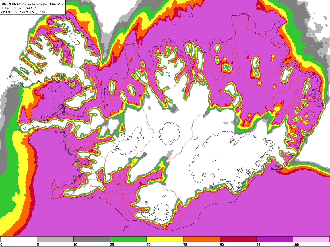Click the yellow 50–75 legend swatch
This screenshot has width=330, height=247.
165,240
